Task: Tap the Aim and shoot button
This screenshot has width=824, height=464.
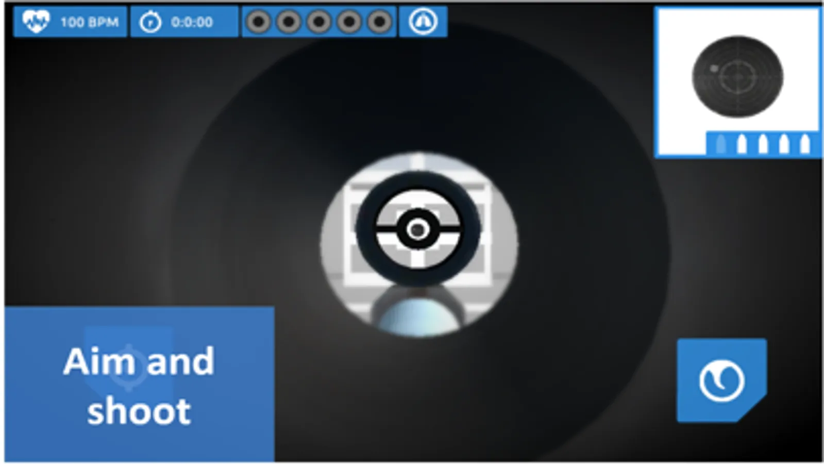Action: pos(139,384)
